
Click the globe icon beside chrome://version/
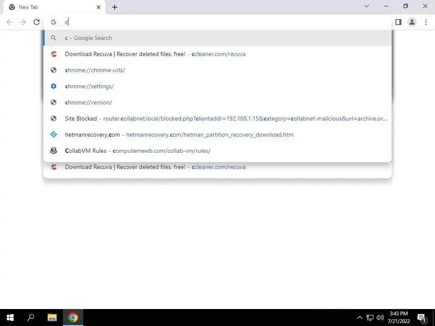click(54, 102)
